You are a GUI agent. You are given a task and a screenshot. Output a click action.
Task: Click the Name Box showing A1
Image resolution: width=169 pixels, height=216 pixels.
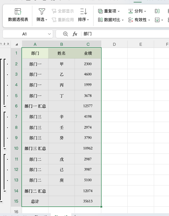[x=25, y=34]
